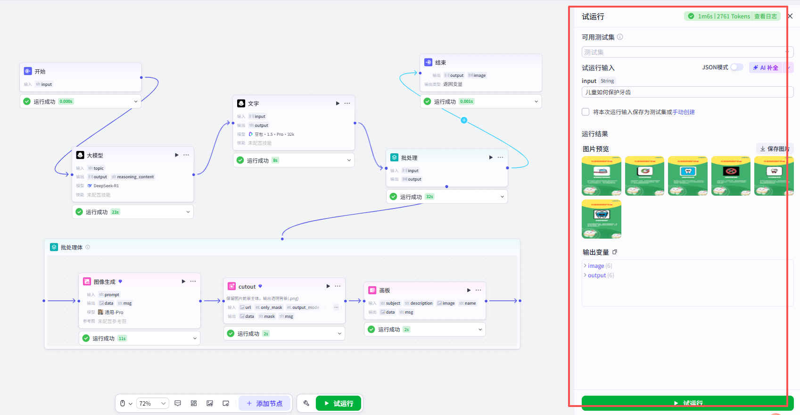
Task: Open the 手动创建 link
Action: click(684, 112)
